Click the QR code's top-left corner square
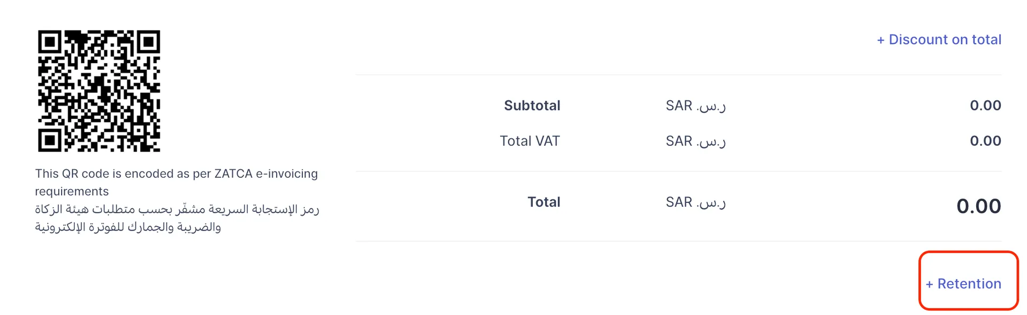1027x315 pixels. click(x=50, y=42)
